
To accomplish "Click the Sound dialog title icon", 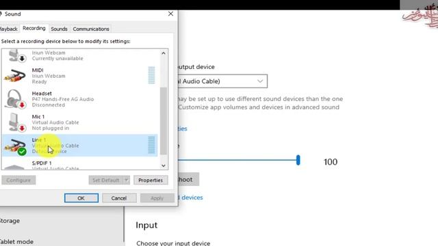I will (1, 14).
